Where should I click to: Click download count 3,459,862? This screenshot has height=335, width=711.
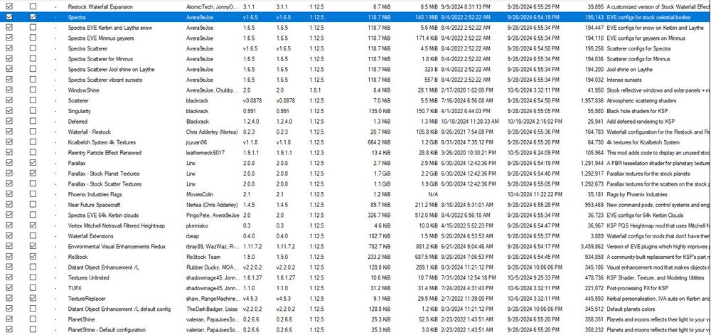592,246
